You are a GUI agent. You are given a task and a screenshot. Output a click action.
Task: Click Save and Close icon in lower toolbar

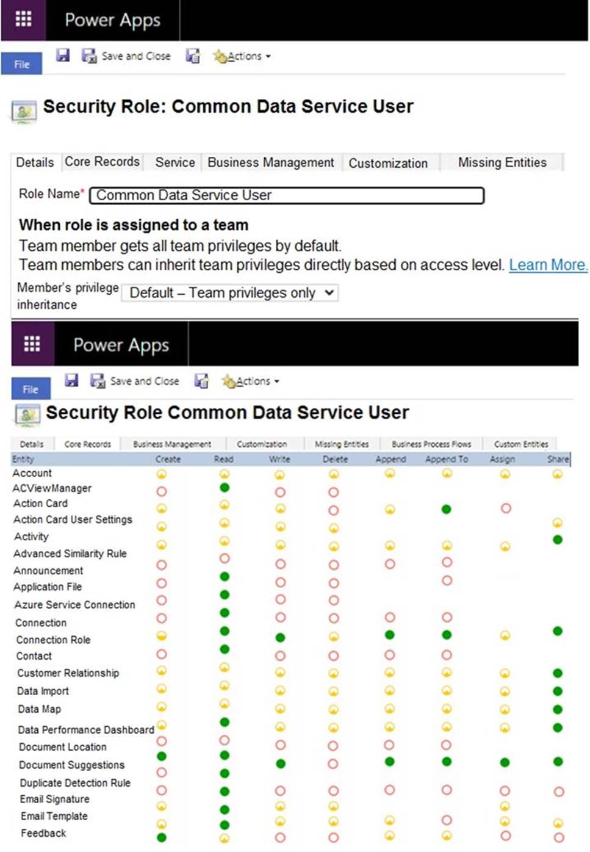[98, 381]
